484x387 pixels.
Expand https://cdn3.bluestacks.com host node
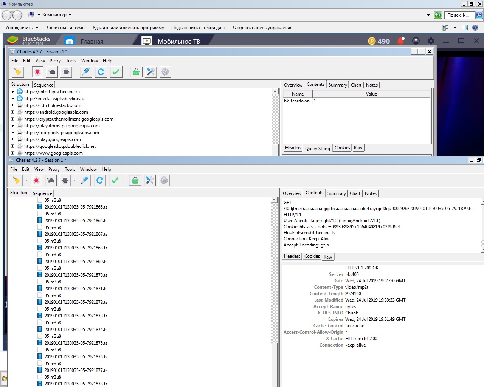pyautogui.click(x=12, y=105)
